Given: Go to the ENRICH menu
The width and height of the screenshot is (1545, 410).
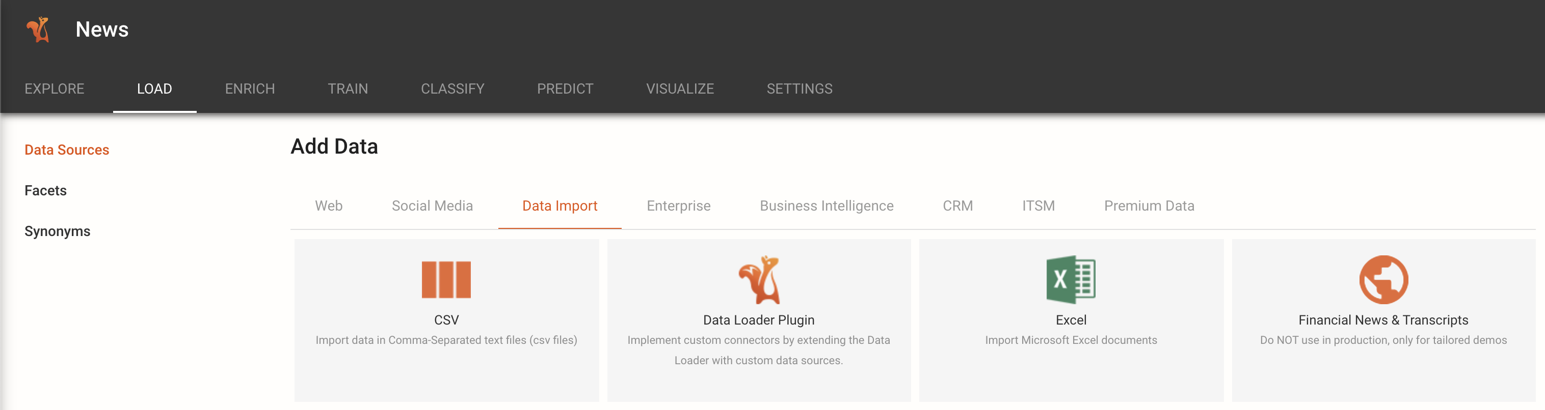Looking at the screenshot, I should click(x=250, y=89).
